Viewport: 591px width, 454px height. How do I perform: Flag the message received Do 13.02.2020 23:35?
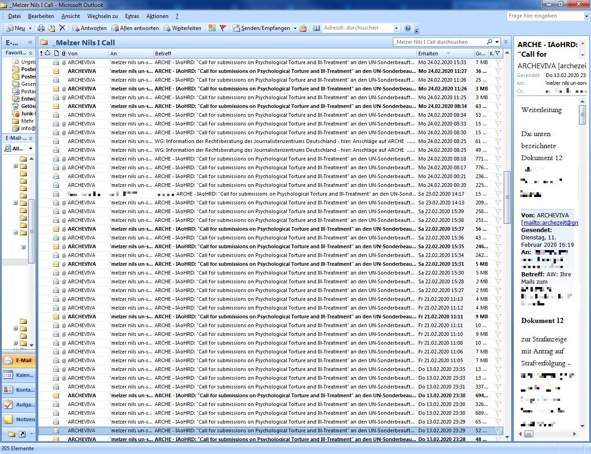pos(498,369)
